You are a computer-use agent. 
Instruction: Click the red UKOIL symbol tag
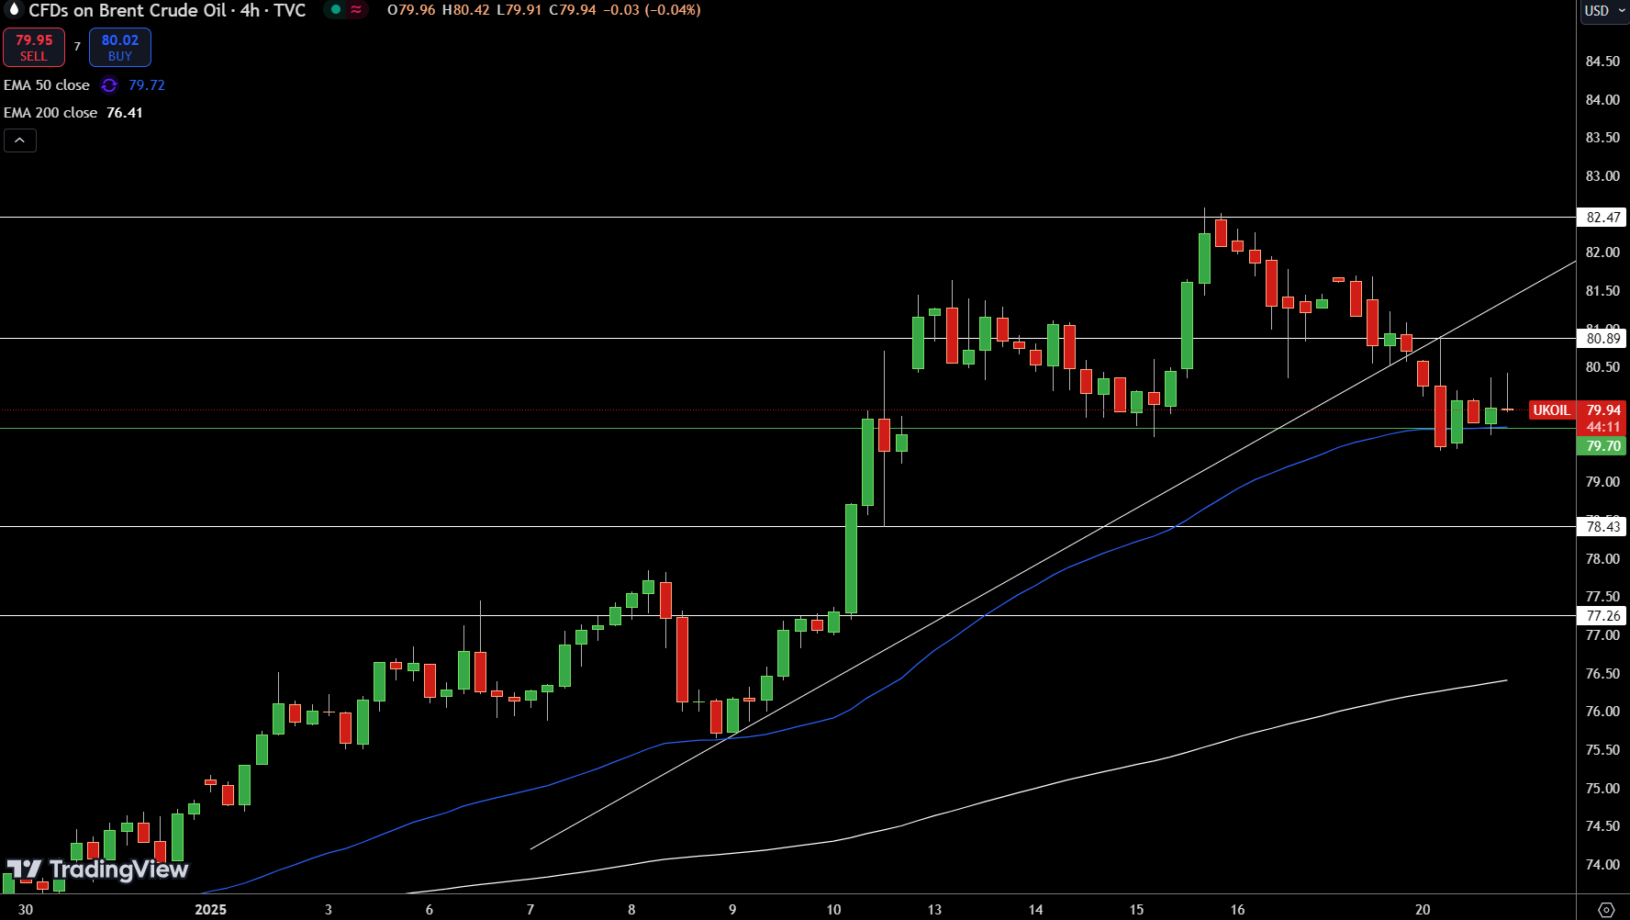coord(1551,410)
